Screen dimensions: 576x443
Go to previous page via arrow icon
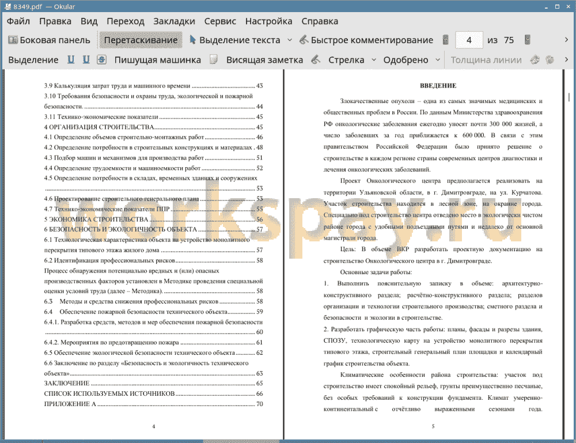[446, 40]
